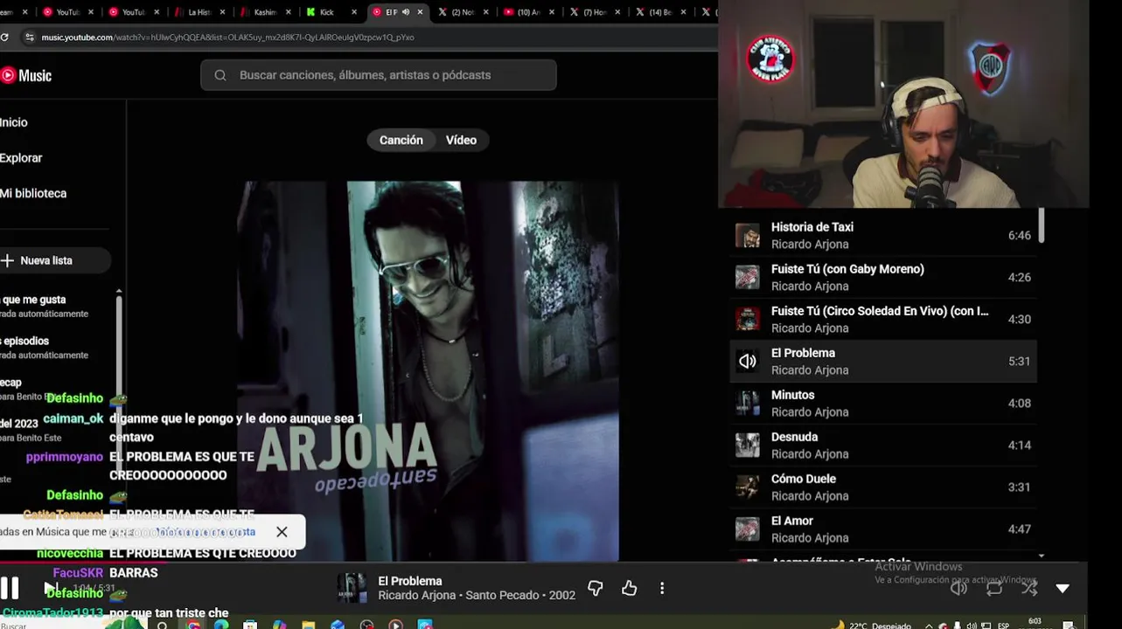The width and height of the screenshot is (1122, 629).
Task: Switch to the Kashim browser tab
Action: click(x=265, y=12)
